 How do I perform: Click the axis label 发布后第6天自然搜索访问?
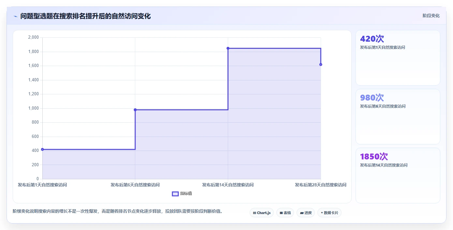coord(135,185)
